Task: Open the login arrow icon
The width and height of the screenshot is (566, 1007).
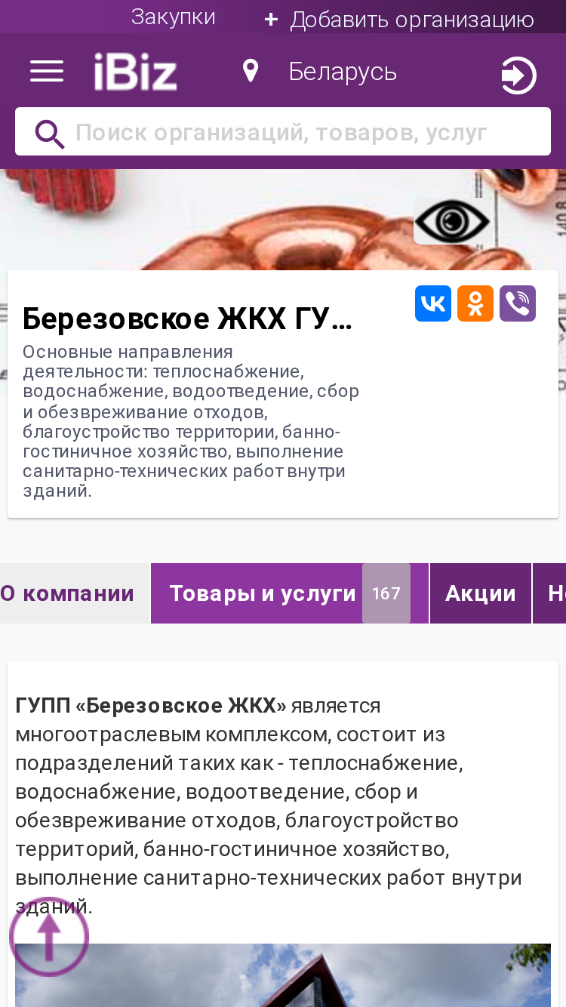Action: coord(518,75)
